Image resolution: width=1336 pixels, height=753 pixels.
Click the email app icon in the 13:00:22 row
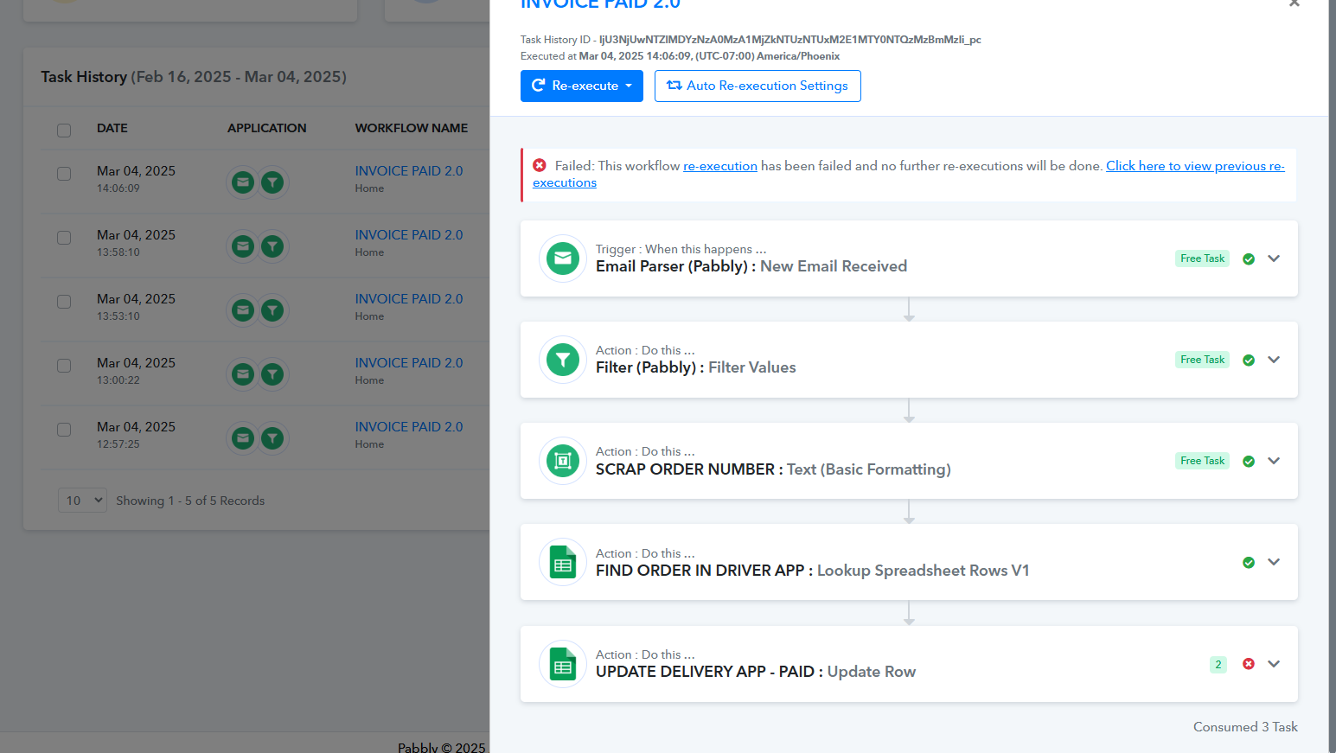[x=243, y=374]
